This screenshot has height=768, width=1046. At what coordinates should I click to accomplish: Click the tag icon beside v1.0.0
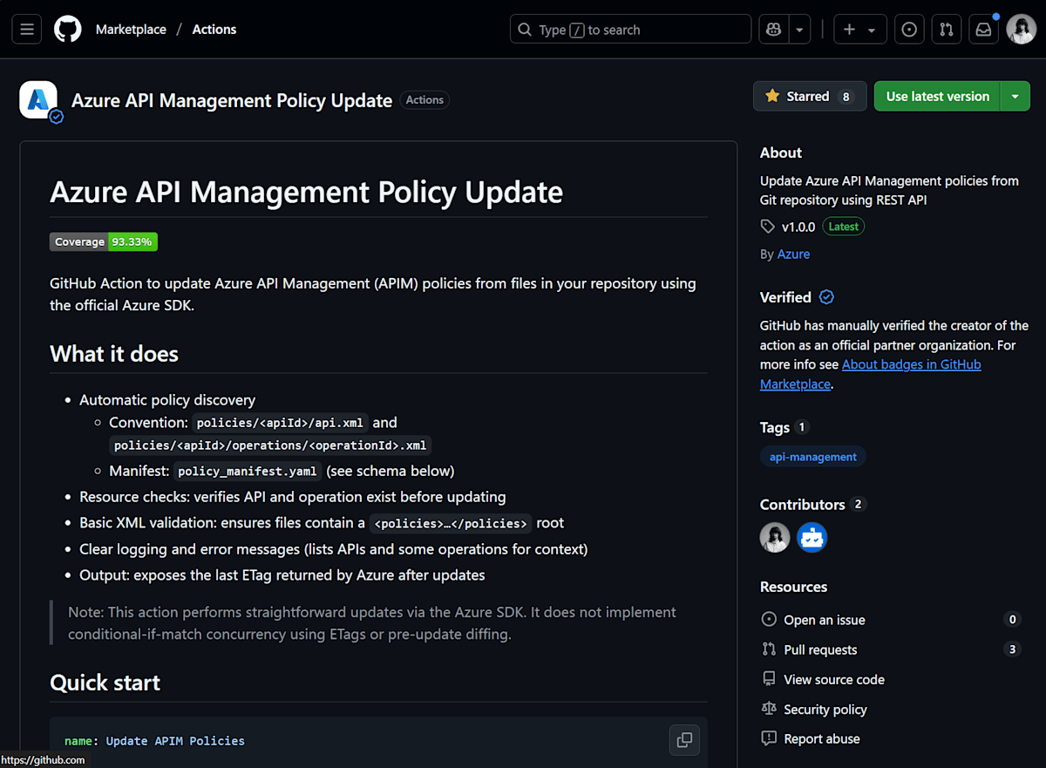pyautogui.click(x=768, y=227)
